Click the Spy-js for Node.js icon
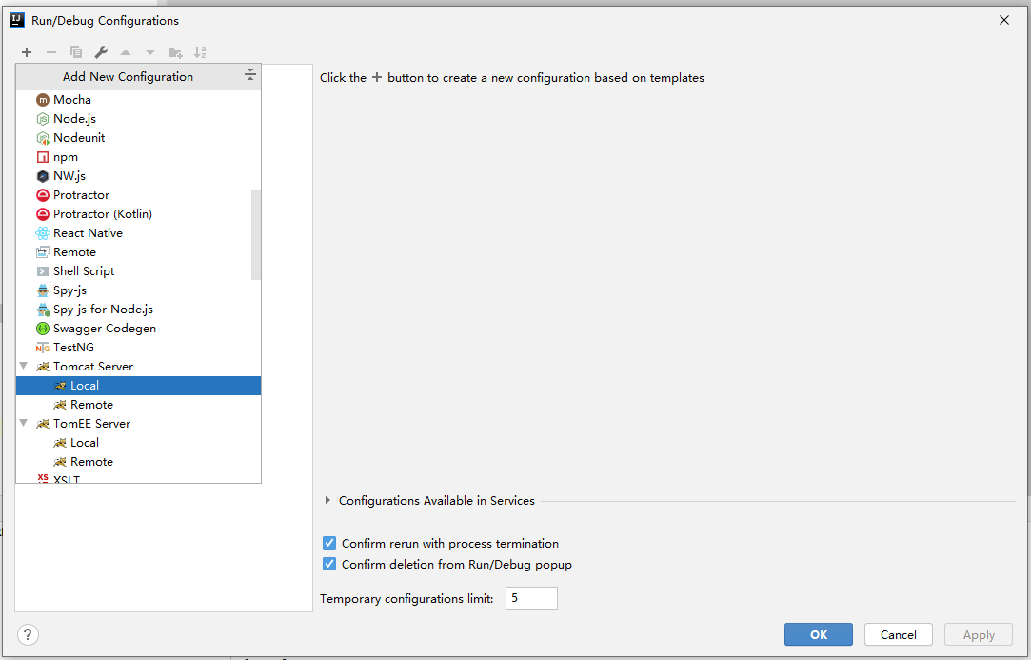Viewport: 1031px width, 660px height. 43,310
